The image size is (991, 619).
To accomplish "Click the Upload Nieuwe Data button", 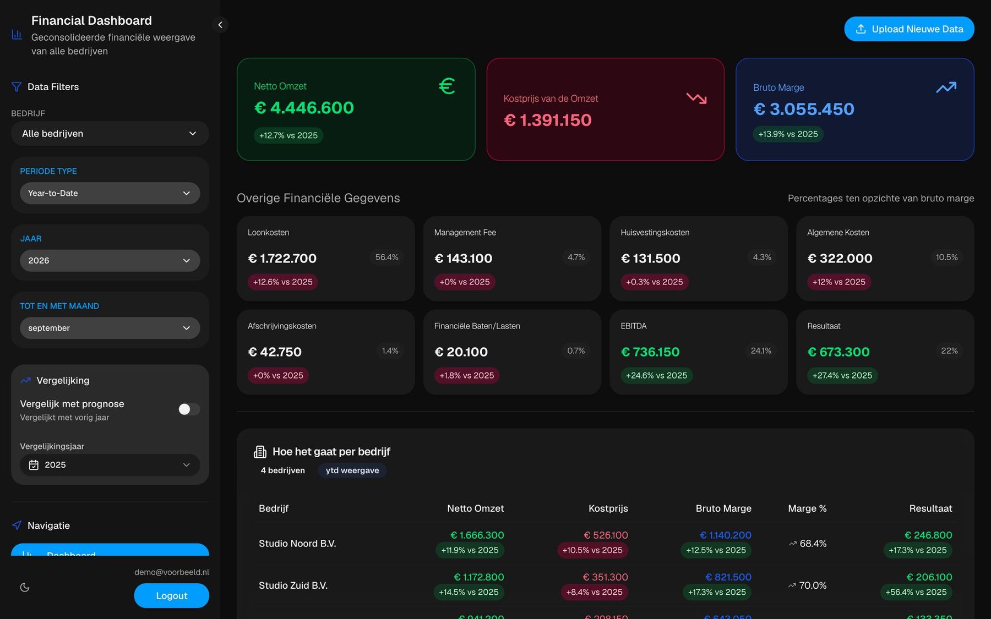I will [x=909, y=29].
